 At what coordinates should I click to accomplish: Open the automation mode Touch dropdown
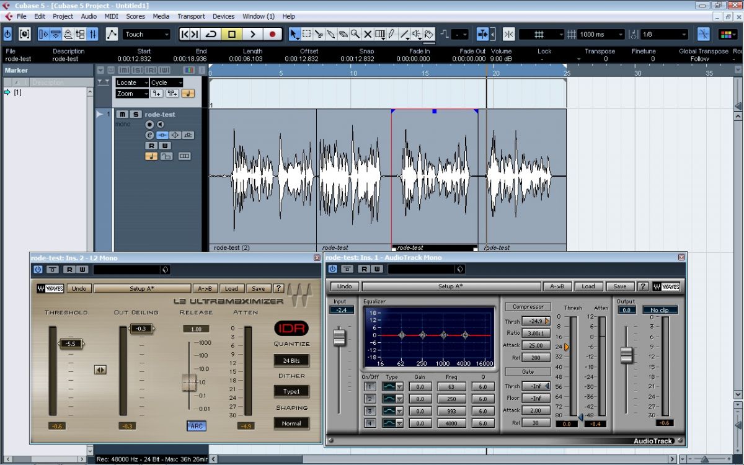point(146,34)
